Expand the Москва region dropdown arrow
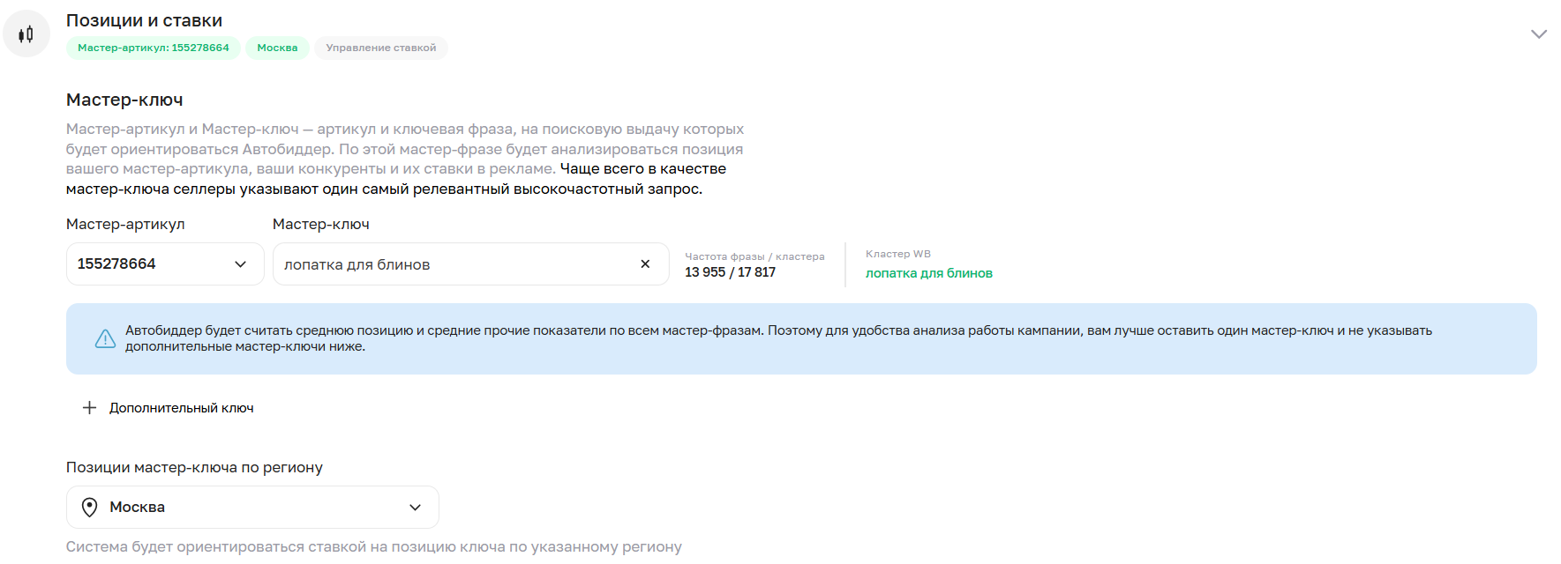The height and width of the screenshot is (564, 1561). click(415, 507)
